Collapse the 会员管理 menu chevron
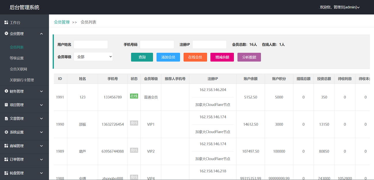 coord(41,34)
